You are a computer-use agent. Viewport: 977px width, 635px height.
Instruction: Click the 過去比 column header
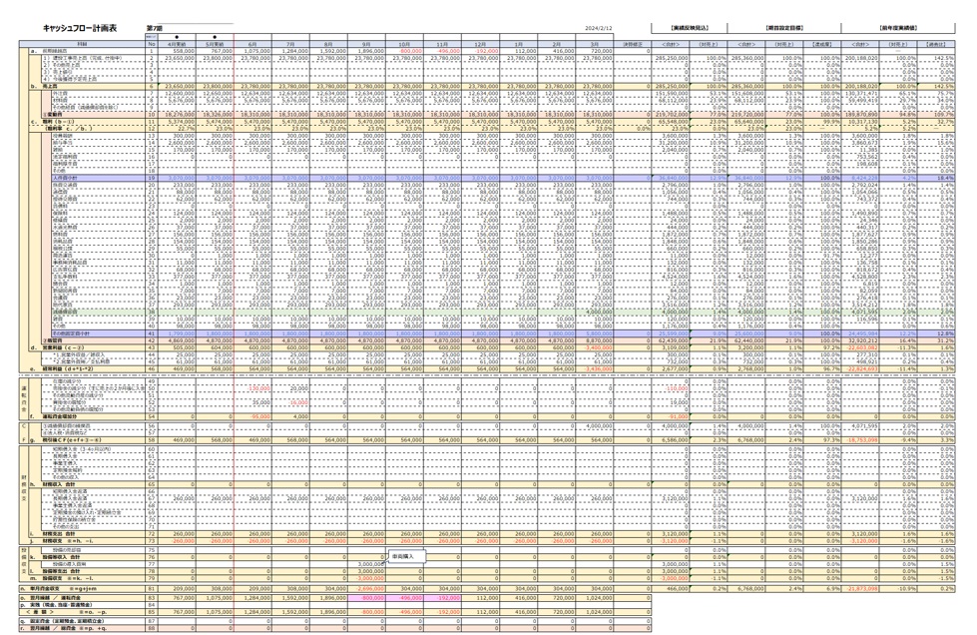[x=935, y=44]
